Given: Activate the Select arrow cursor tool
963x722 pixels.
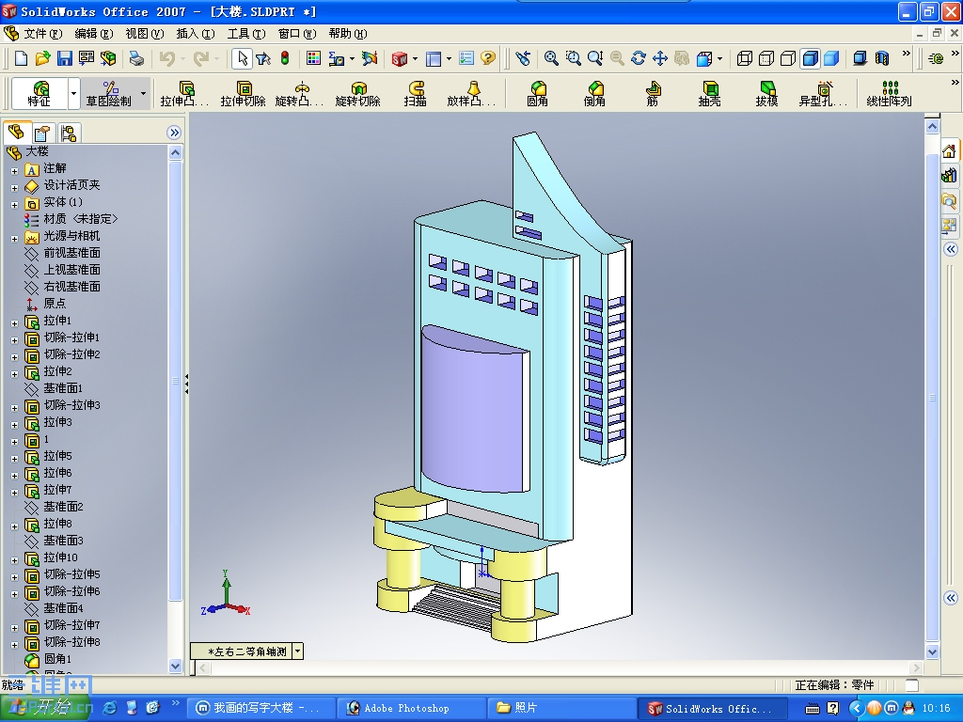Looking at the screenshot, I should click(x=242, y=58).
